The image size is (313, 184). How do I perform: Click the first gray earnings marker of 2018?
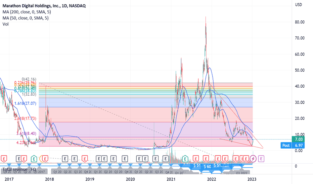(x=65, y=159)
